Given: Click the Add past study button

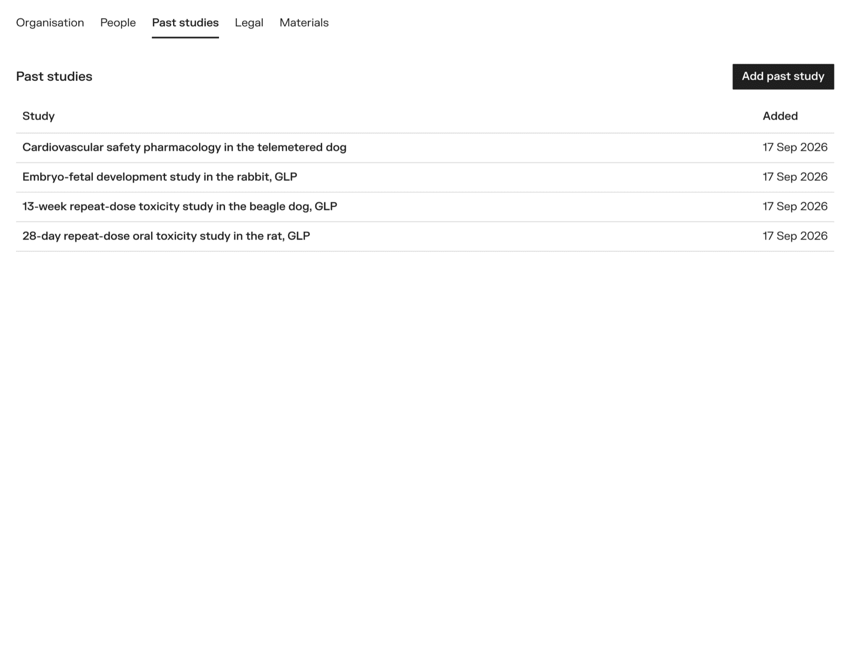Looking at the screenshot, I should (783, 77).
